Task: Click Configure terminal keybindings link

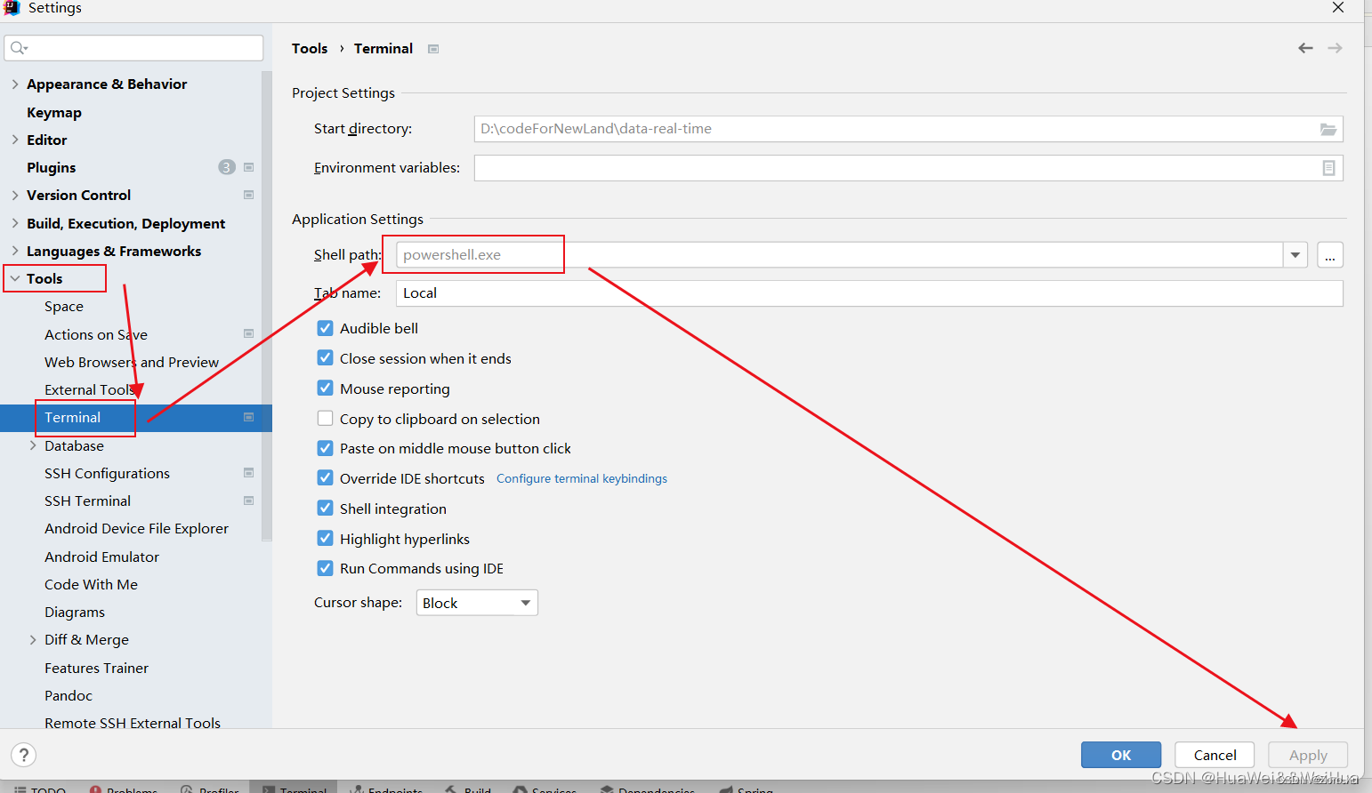Action: (x=581, y=478)
